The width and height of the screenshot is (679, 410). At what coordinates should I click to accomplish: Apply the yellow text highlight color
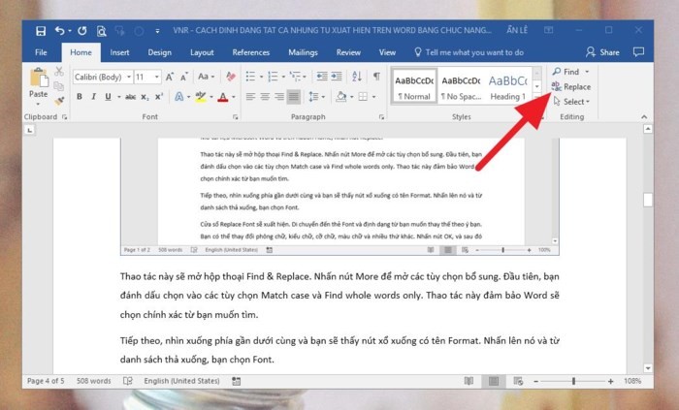point(200,97)
